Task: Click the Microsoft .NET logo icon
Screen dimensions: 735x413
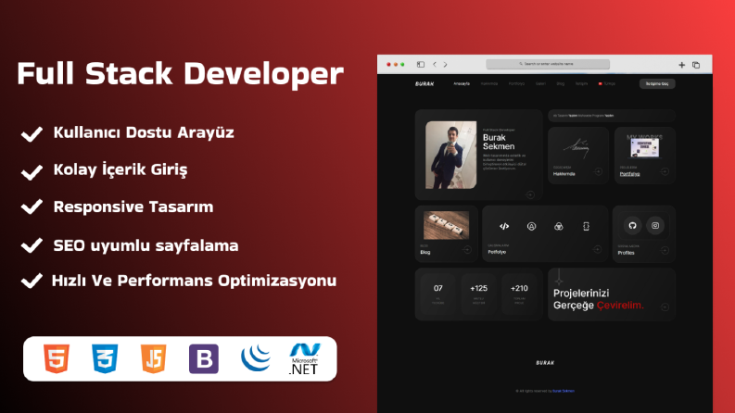Action: pos(305,359)
